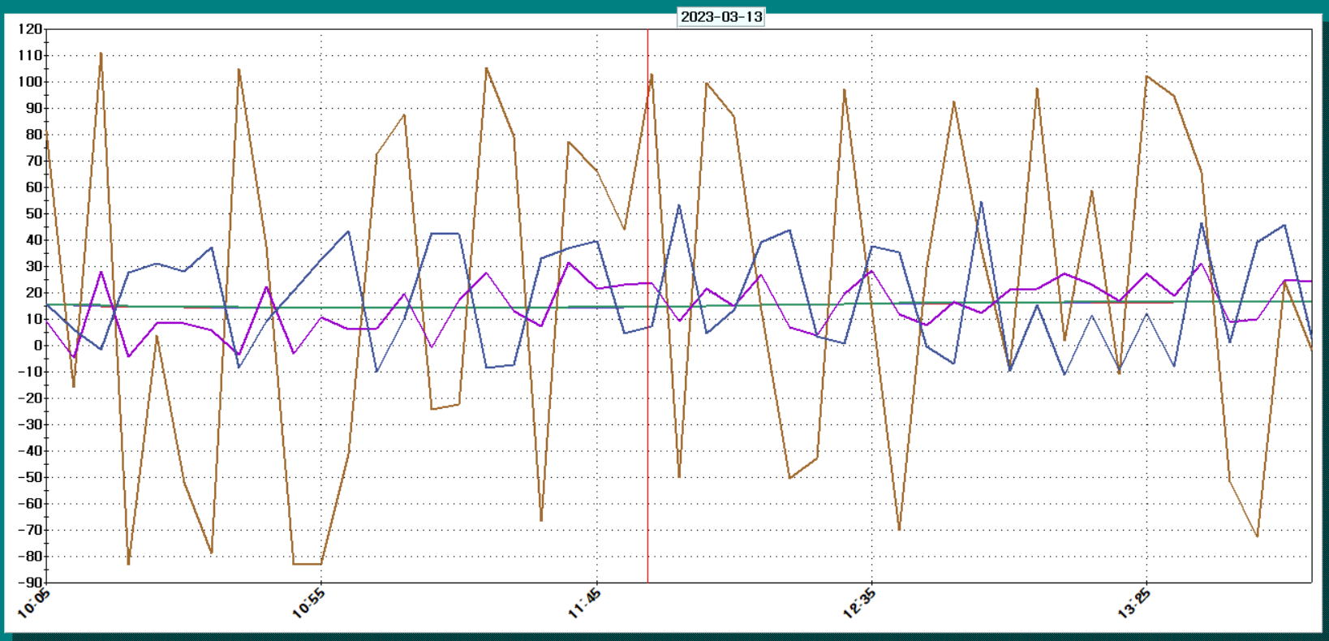Click the 120 value on the y-axis
The height and width of the screenshot is (641, 1329).
coord(30,29)
